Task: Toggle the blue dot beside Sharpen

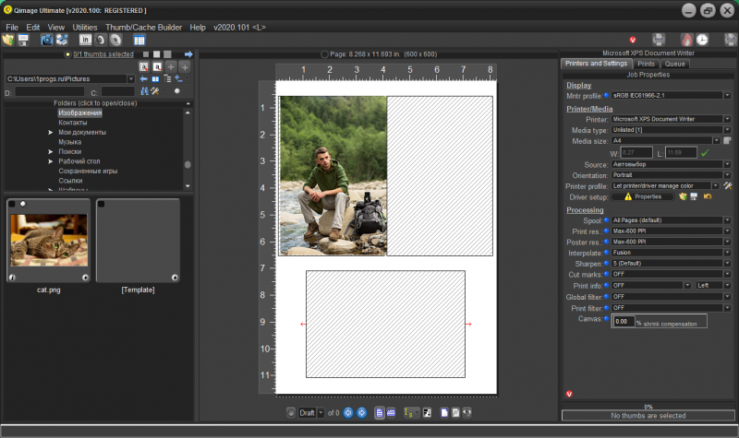Action: click(x=607, y=263)
